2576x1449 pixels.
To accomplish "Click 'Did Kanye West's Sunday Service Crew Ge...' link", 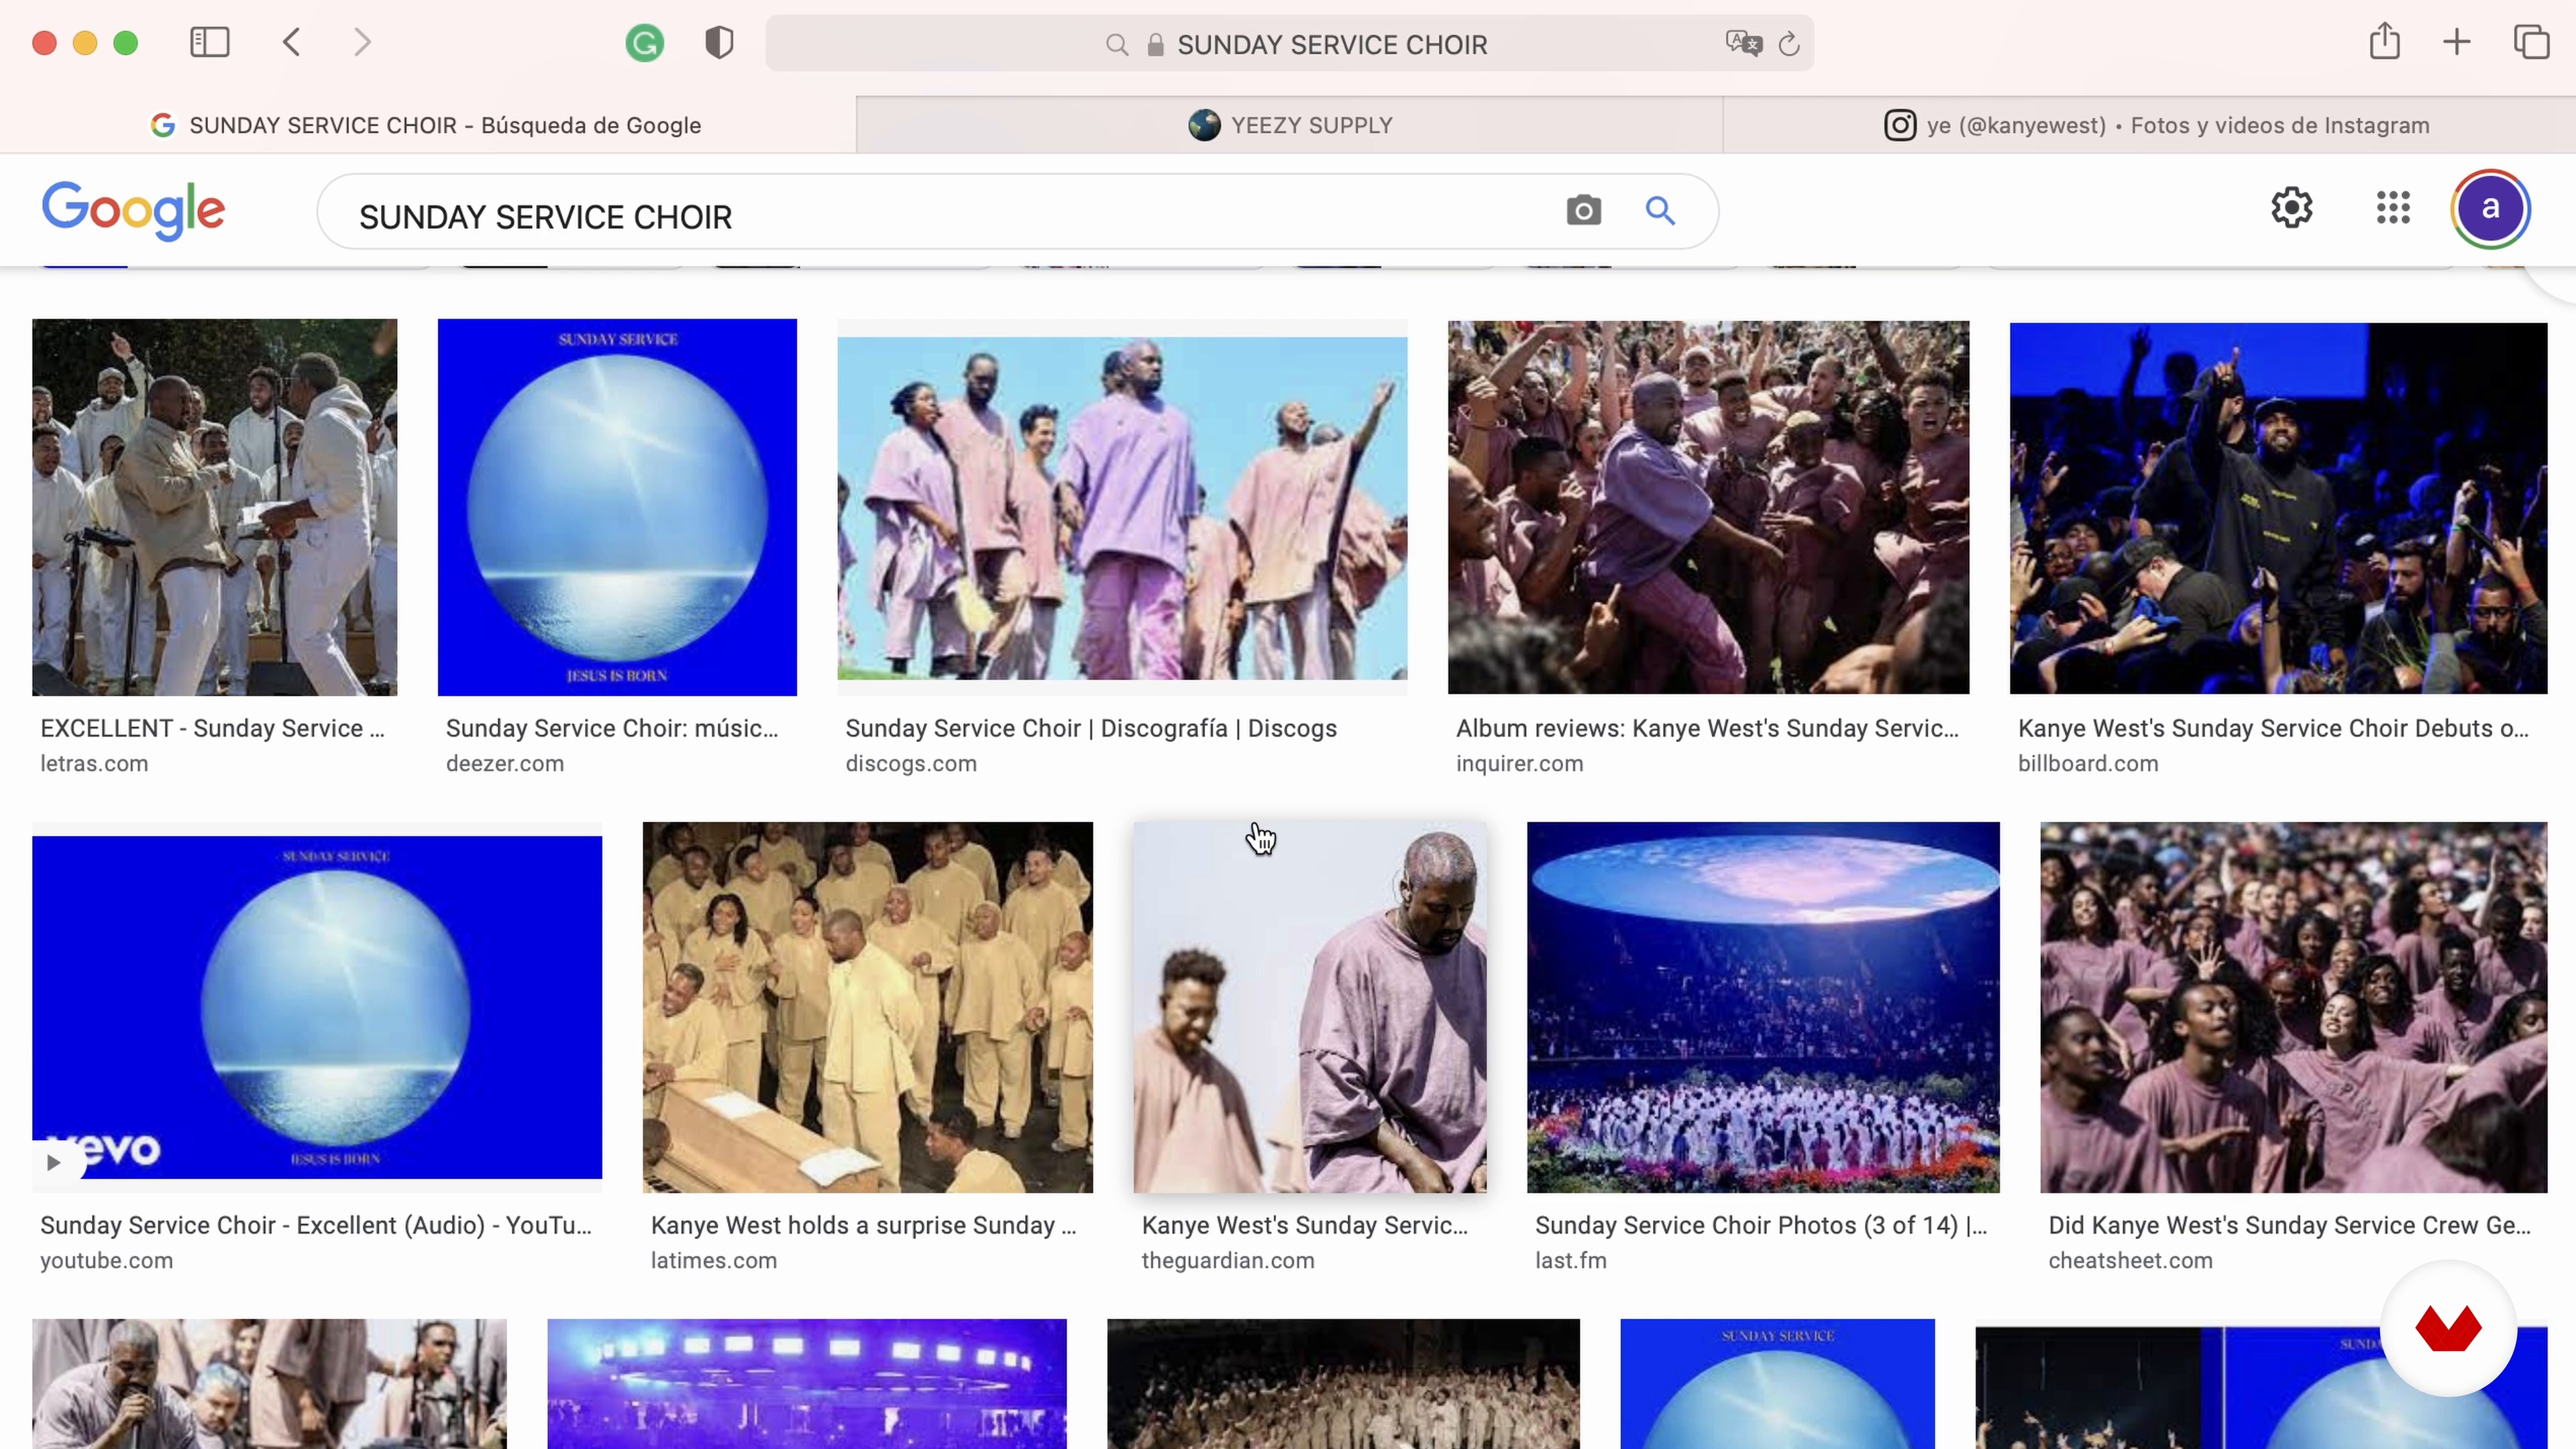I will tap(2290, 1225).
